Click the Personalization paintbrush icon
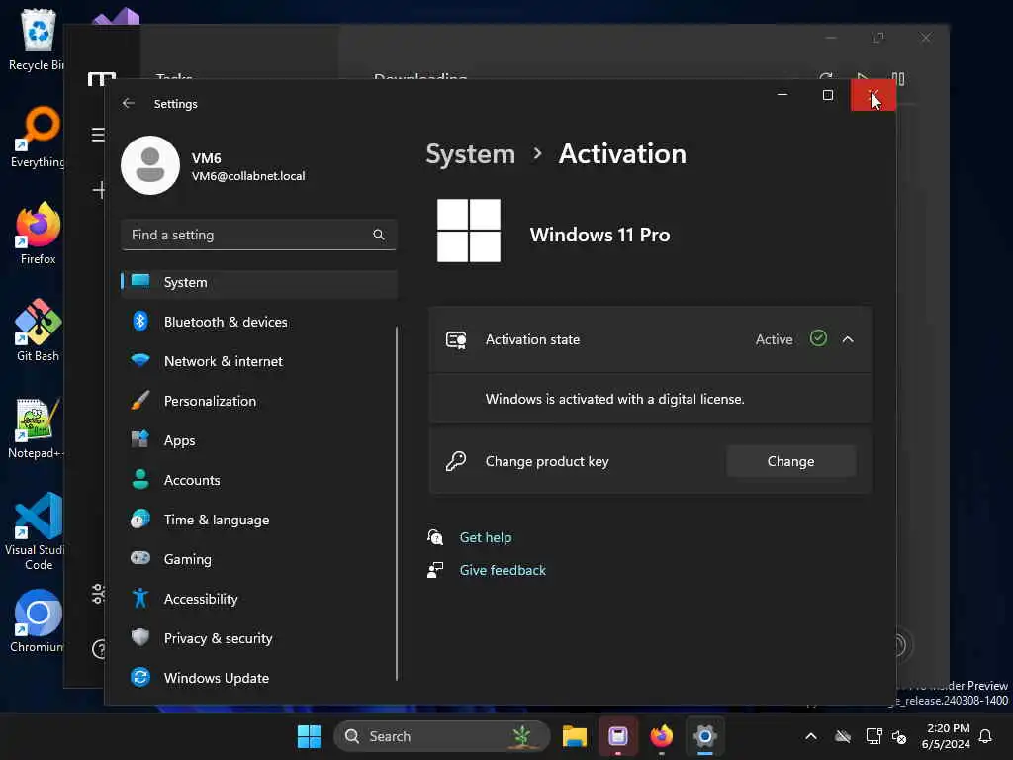This screenshot has width=1013, height=760. (x=140, y=400)
